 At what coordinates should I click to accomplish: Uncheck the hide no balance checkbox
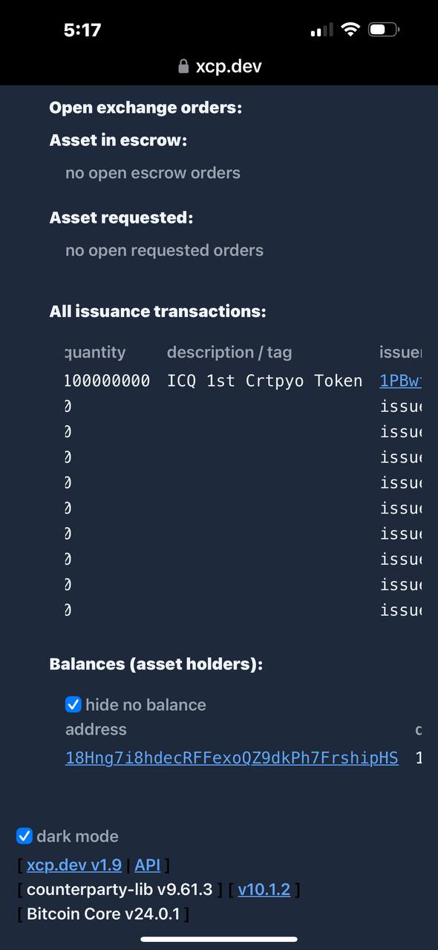click(x=73, y=704)
